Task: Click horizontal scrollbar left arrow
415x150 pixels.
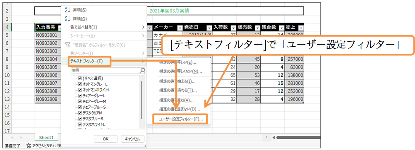Action: [273, 138]
